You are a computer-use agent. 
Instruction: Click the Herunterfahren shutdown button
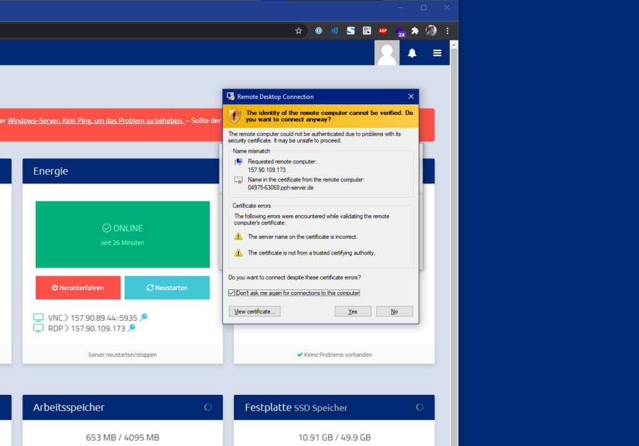click(x=78, y=288)
